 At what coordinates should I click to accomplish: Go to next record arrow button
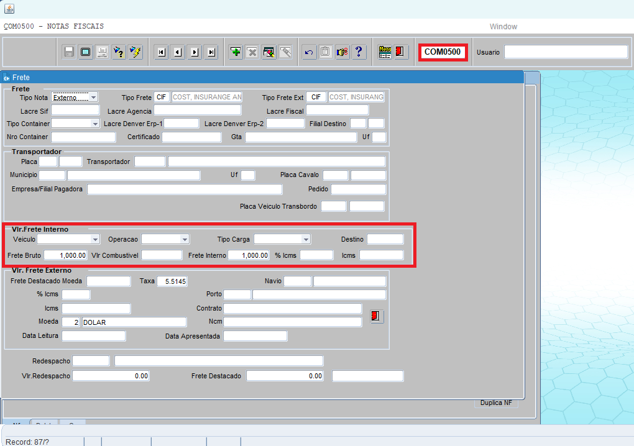(195, 52)
